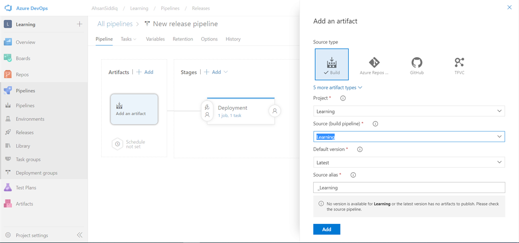Viewport: 519px width, 243px height.
Task: Open the Source build pipeline combo box
Action: (x=409, y=136)
